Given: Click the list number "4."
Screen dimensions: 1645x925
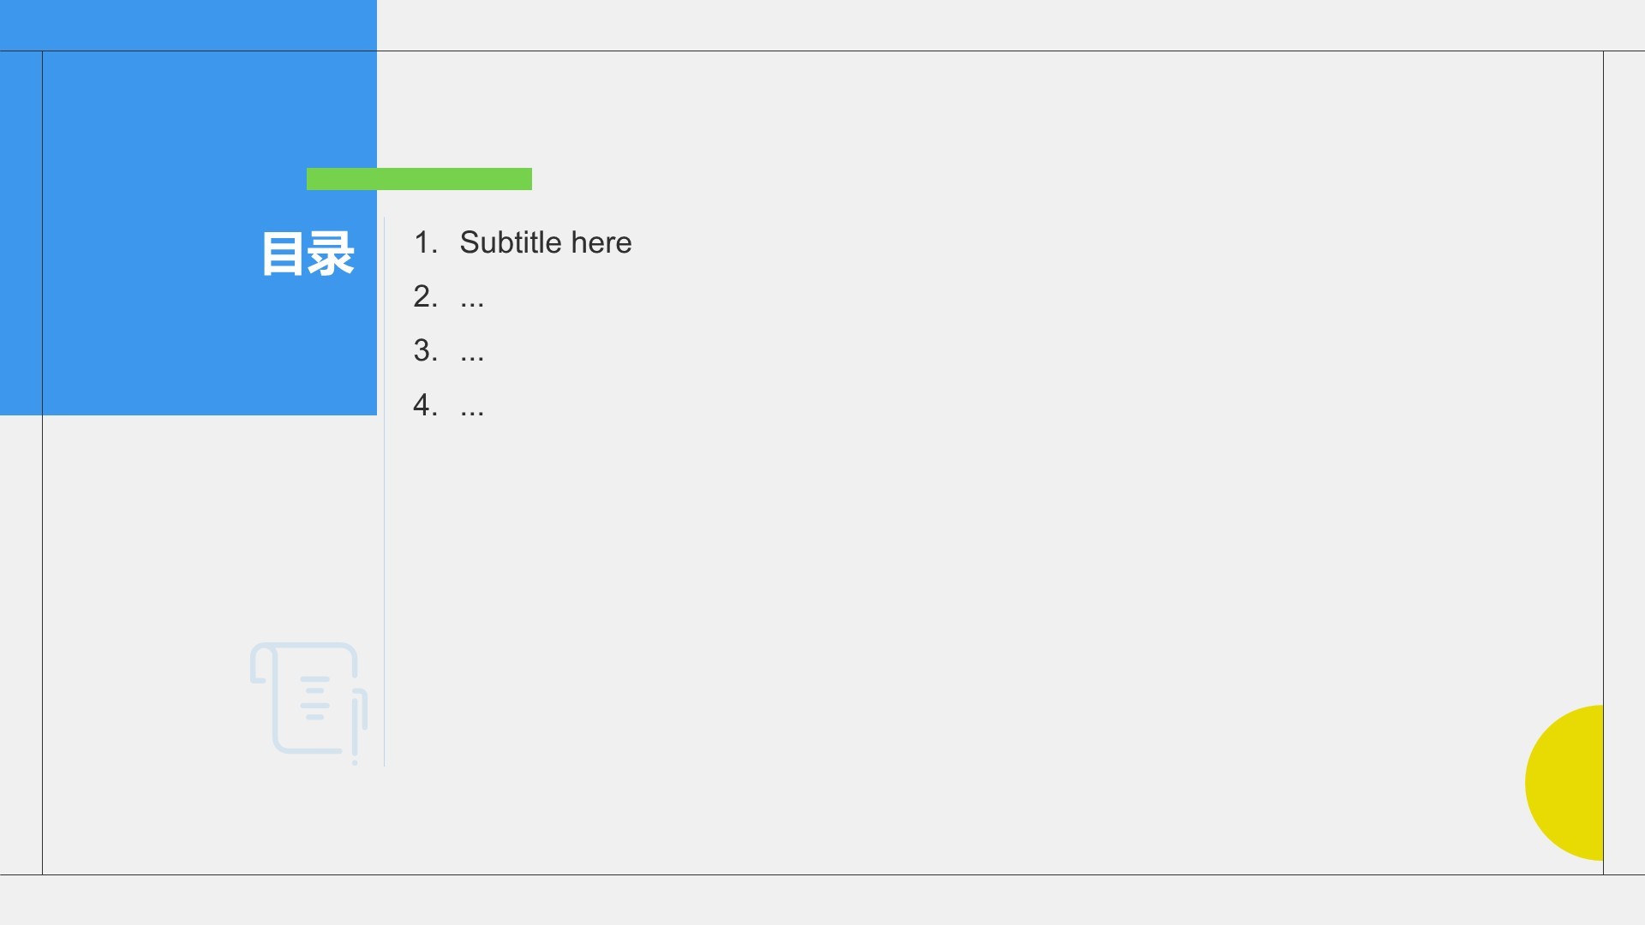Looking at the screenshot, I should point(425,404).
